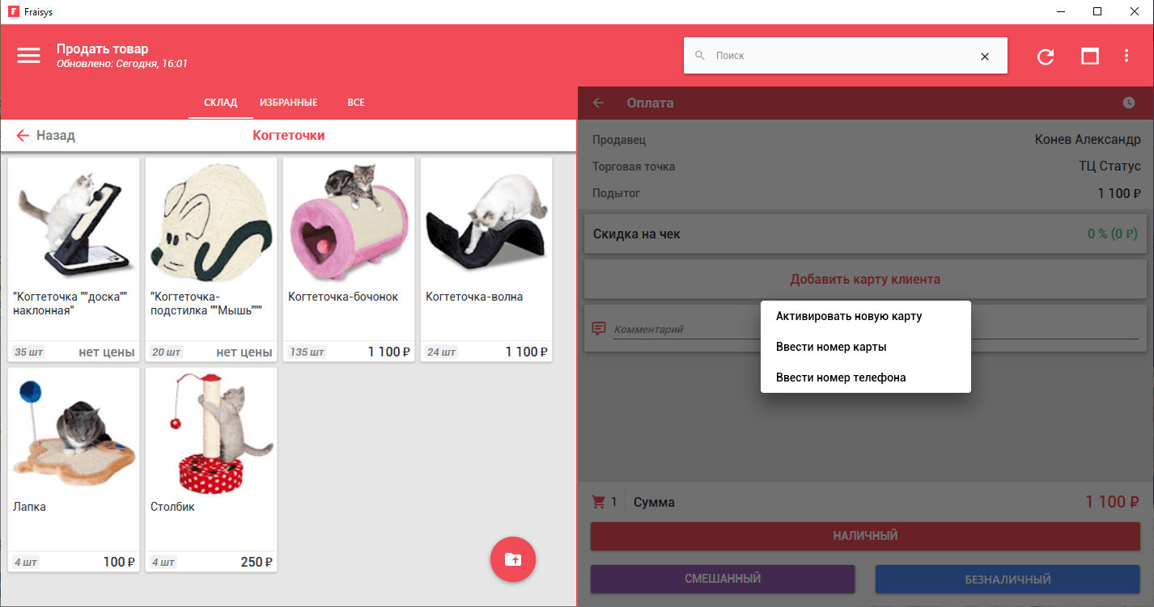Click the БЕЗНАЛИЧНЫЙ payment button
This screenshot has height=607, width=1154.
(x=1008, y=579)
